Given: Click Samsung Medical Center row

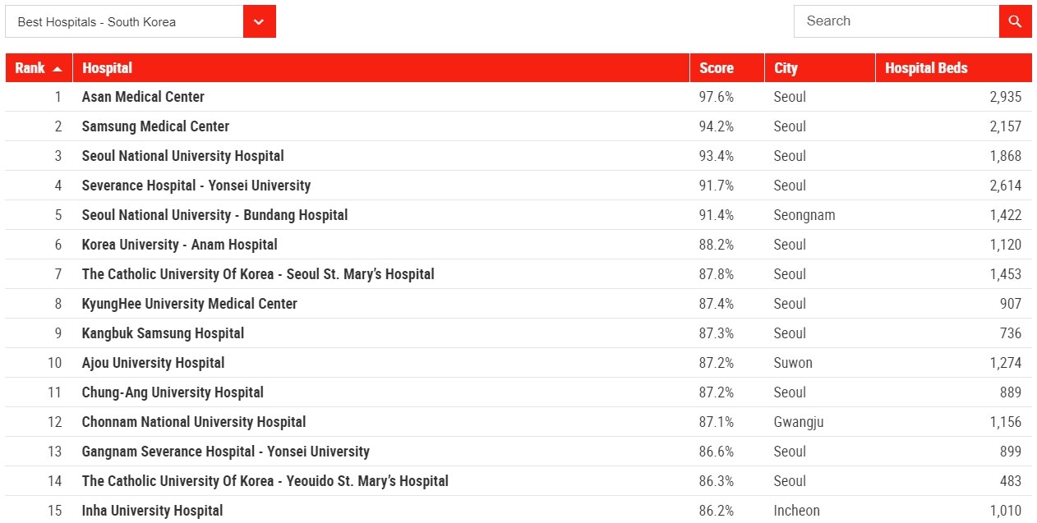Looking at the screenshot, I should coord(155,126).
